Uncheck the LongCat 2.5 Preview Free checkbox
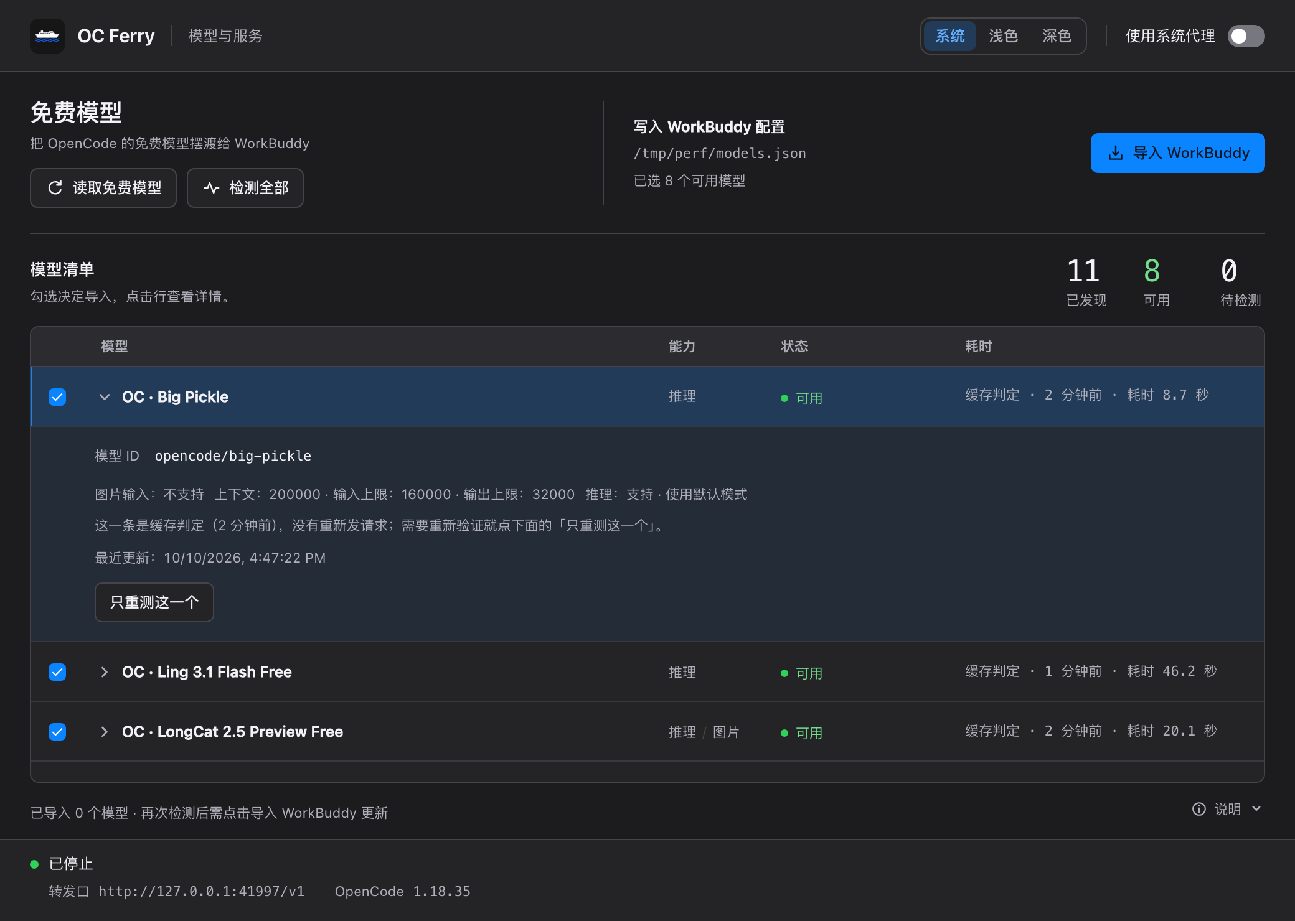1295x921 pixels. click(x=57, y=732)
